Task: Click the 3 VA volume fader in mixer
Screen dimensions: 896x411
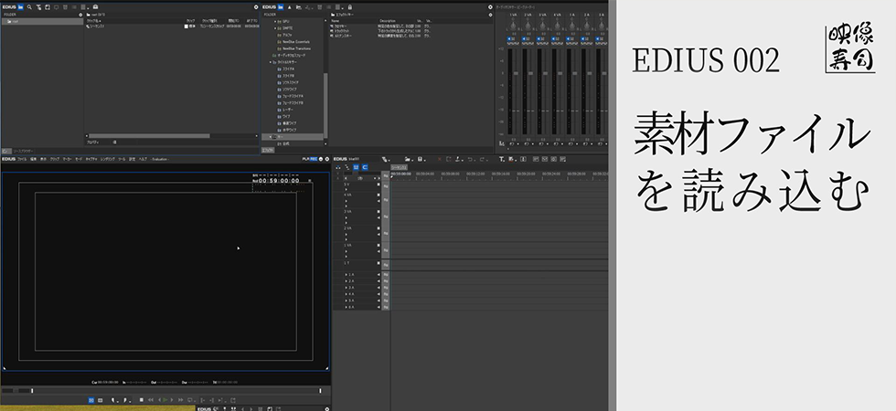Action: [x=545, y=74]
